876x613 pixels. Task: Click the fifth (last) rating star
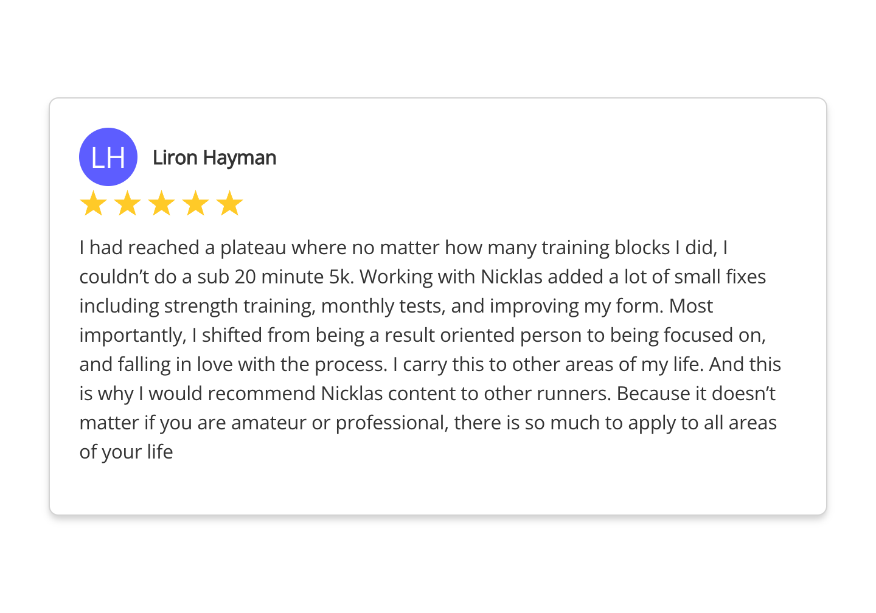230,204
